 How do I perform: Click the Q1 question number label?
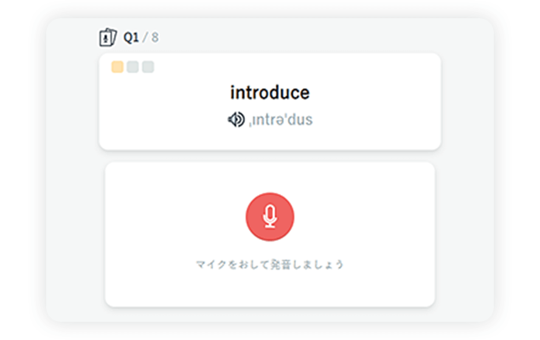(x=131, y=38)
